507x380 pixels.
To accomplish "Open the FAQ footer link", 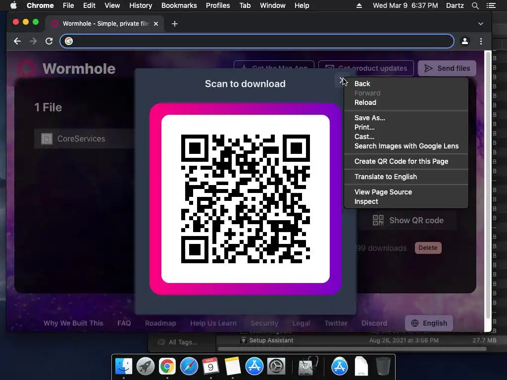I will click(124, 323).
